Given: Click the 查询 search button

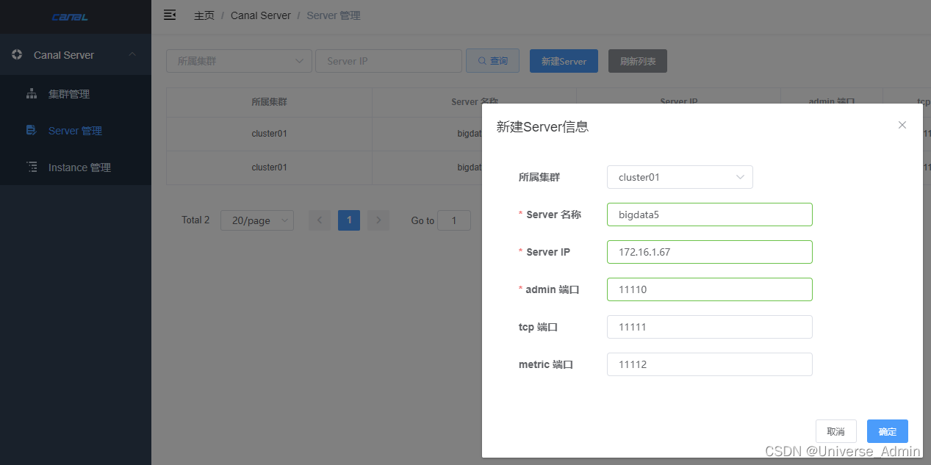Looking at the screenshot, I should (492, 61).
